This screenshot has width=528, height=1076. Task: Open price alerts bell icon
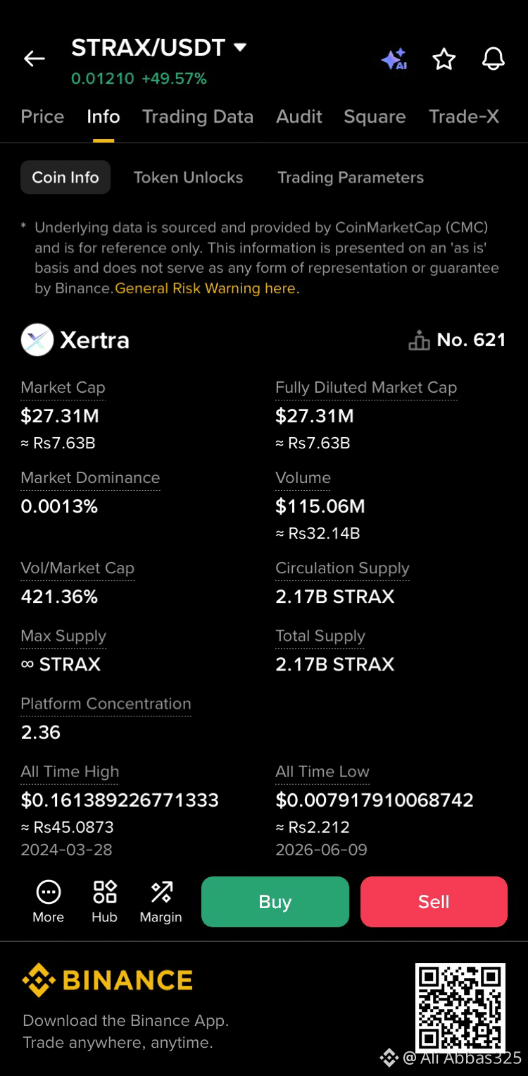tap(494, 59)
